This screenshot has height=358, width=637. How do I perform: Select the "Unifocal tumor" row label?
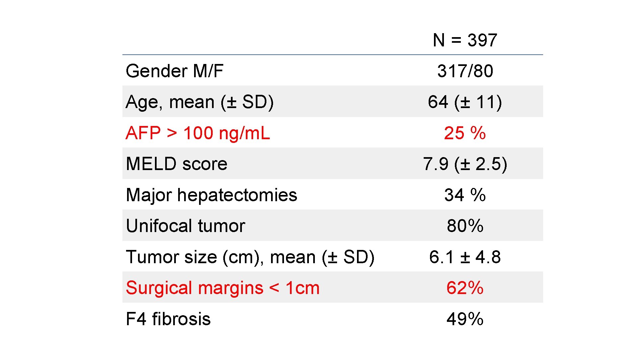(x=185, y=226)
